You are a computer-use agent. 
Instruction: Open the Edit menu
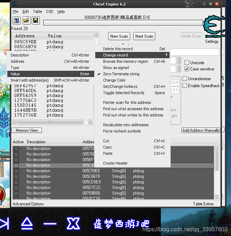[x=25, y=12]
